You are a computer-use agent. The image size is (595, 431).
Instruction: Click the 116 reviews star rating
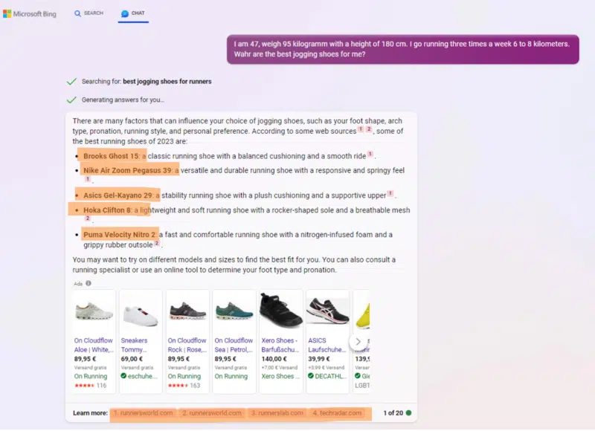tap(90, 386)
